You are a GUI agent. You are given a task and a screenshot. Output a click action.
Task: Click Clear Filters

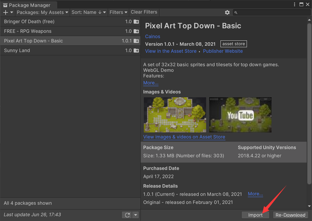[x=144, y=12]
